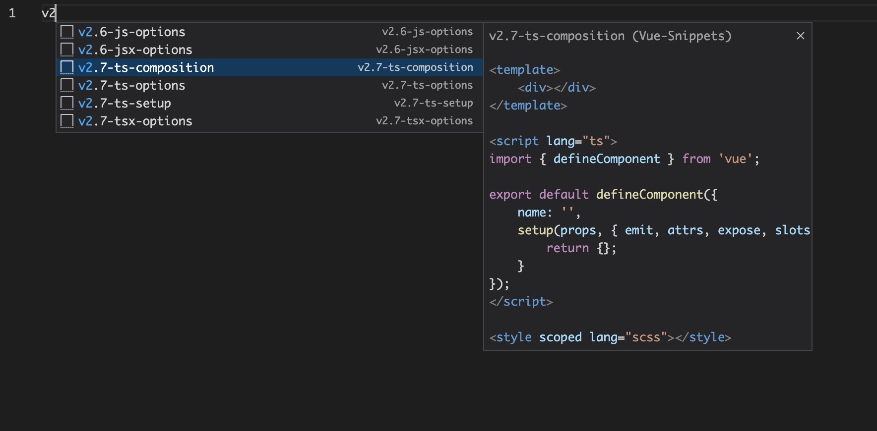Select v2.6-js-options suggestion
The height and width of the screenshot is (431, 877).
click(x=132, y=32)
